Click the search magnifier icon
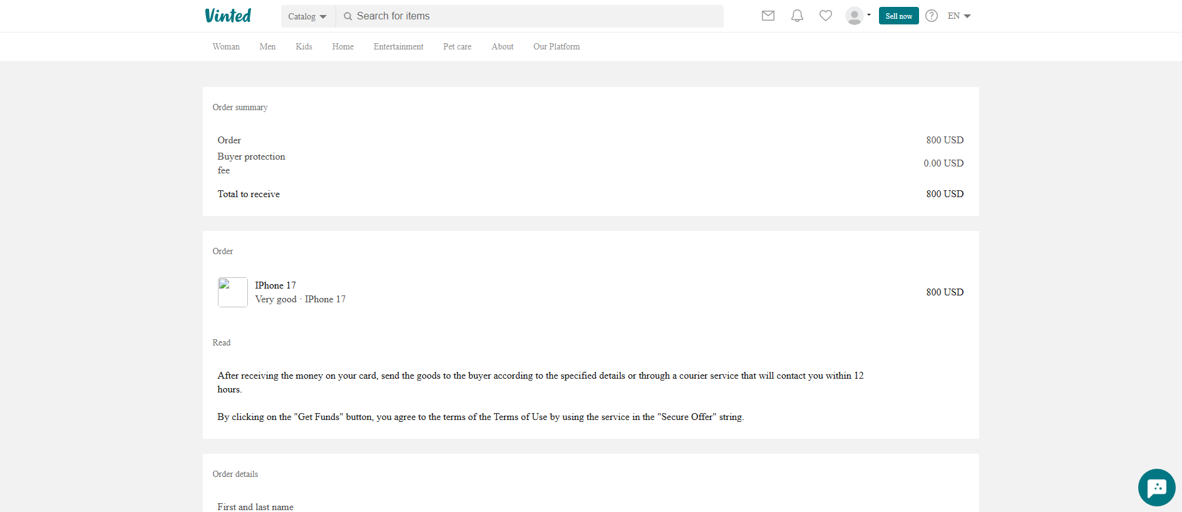The image size is (1182, 512). click(348, 16)
